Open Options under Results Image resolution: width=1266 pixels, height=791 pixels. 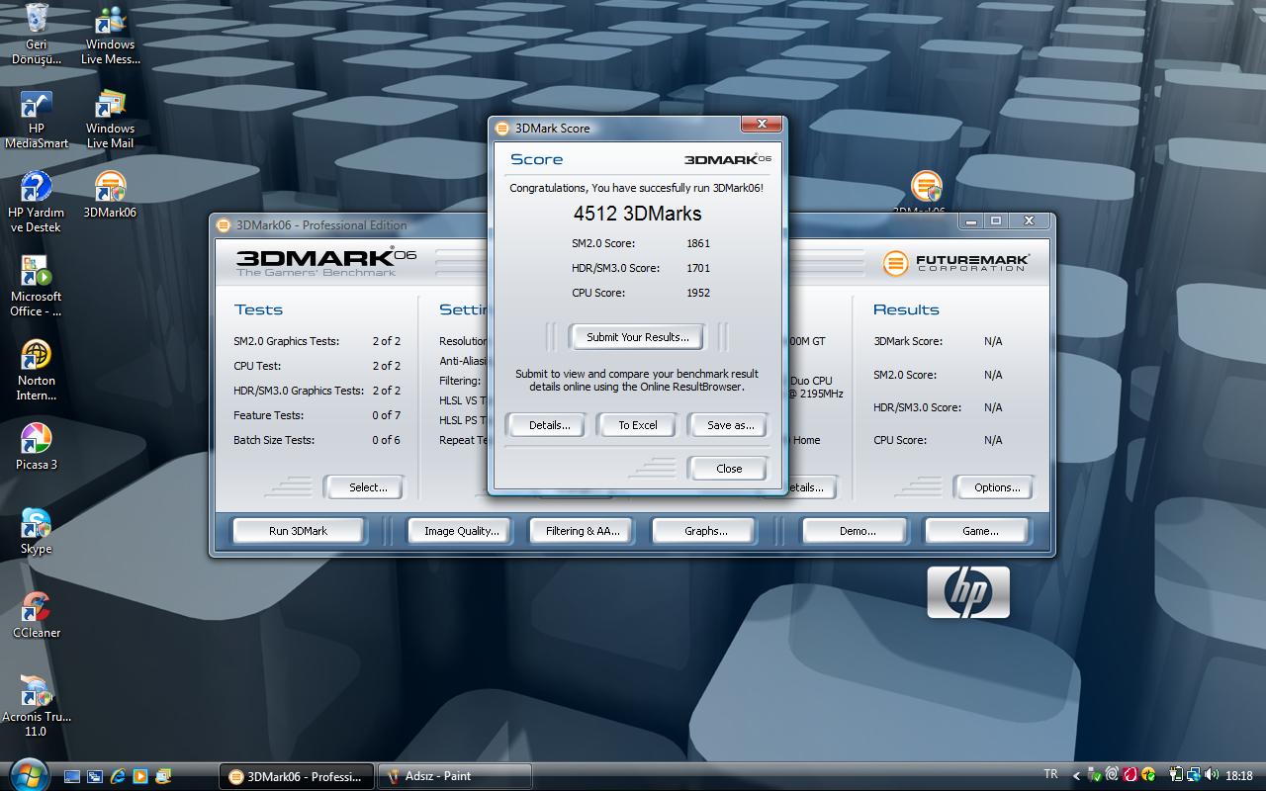[x=996, y=487]
